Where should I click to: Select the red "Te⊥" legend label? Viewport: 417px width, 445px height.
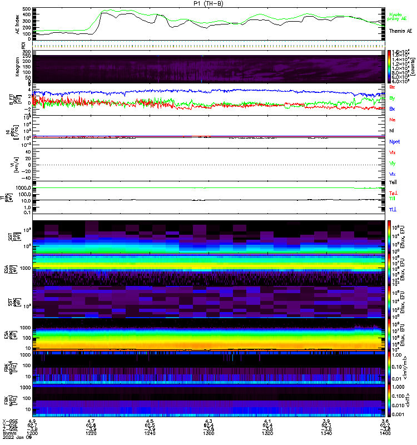tap(393, 193)
